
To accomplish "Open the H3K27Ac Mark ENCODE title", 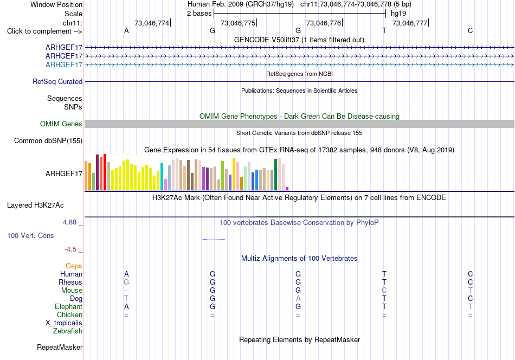I will pos(299,198).
